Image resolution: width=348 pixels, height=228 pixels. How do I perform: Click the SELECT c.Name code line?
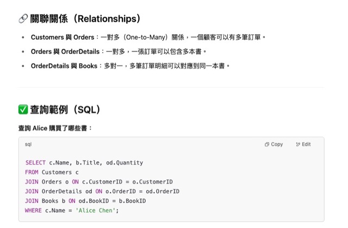[x=84, y=163]
